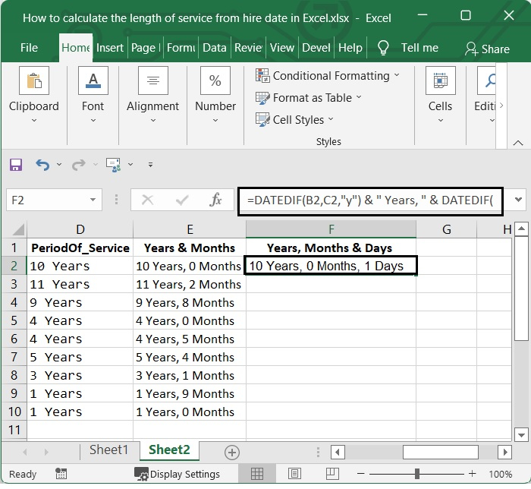Select cell E3 containing 11 Years, 2 Months
This screenshot has width=531, height=489.
click(x=189, y=285)
